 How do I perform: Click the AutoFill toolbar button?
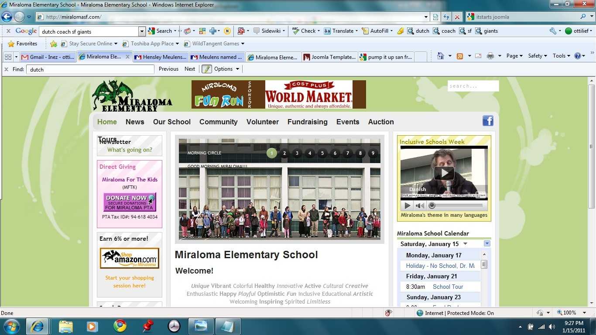coord(377,31)
